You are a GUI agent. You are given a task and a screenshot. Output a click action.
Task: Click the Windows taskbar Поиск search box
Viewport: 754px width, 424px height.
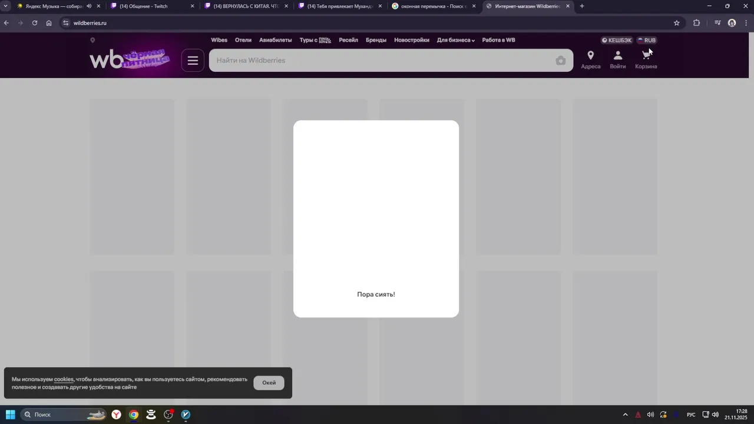pos(63,415)
